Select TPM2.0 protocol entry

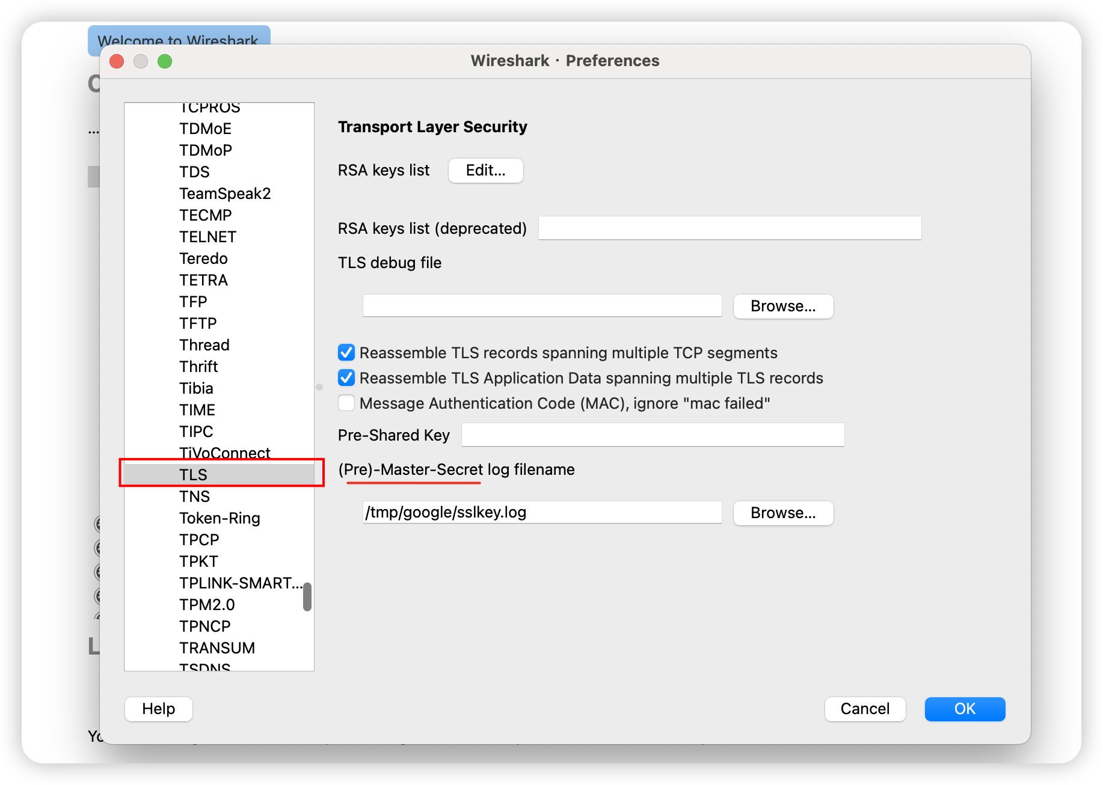pyautogui.click(x=219, y=605)
